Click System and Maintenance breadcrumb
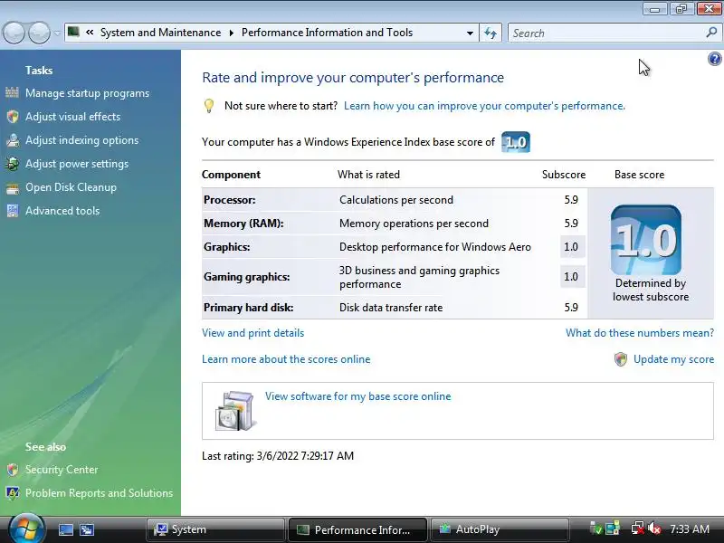Screen dimensions: 724x543 (x=160, y=33)
